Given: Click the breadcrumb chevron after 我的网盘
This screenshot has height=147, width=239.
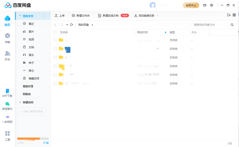Looking at the screenshot, I should pyautogui.click(x=92, y=25).
